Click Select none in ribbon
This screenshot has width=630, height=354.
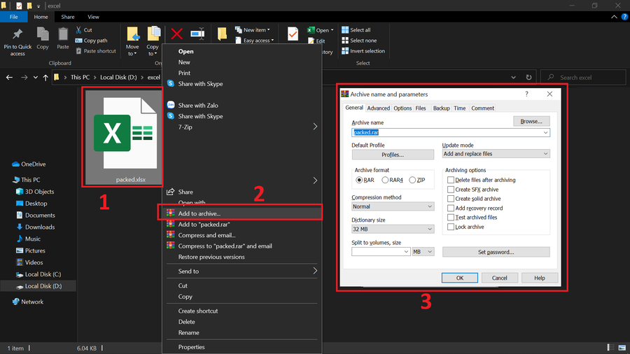pyautogui.click(x=359, y=41)
